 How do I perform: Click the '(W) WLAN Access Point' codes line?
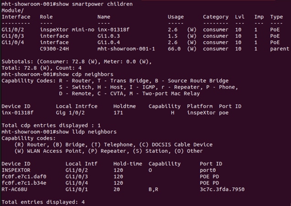pyautogui.click(x=108, y=151)
